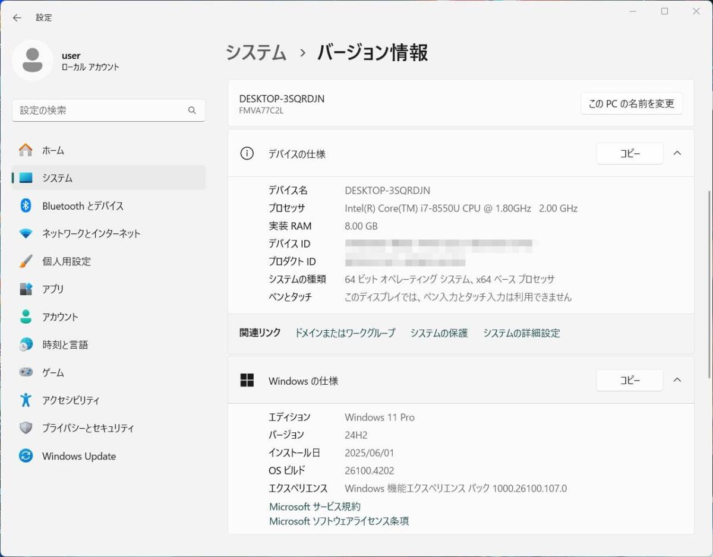The width and height of the screenshot is (713, 557).
Task: Click the Windows logo beside Windows の仕様
Action: pyautogui.click(x=247, y=381)
